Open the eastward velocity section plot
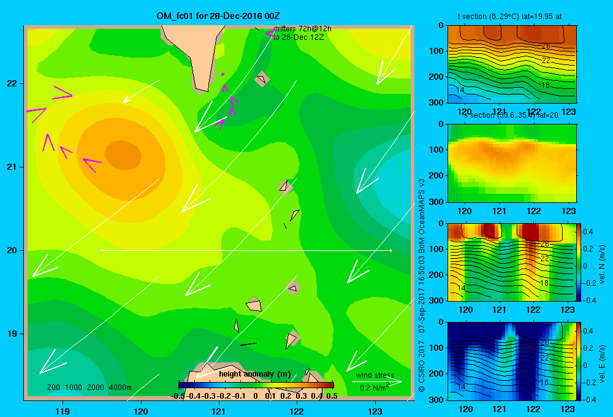This screenshot has width=613, height=417. (x=512, y=361)
